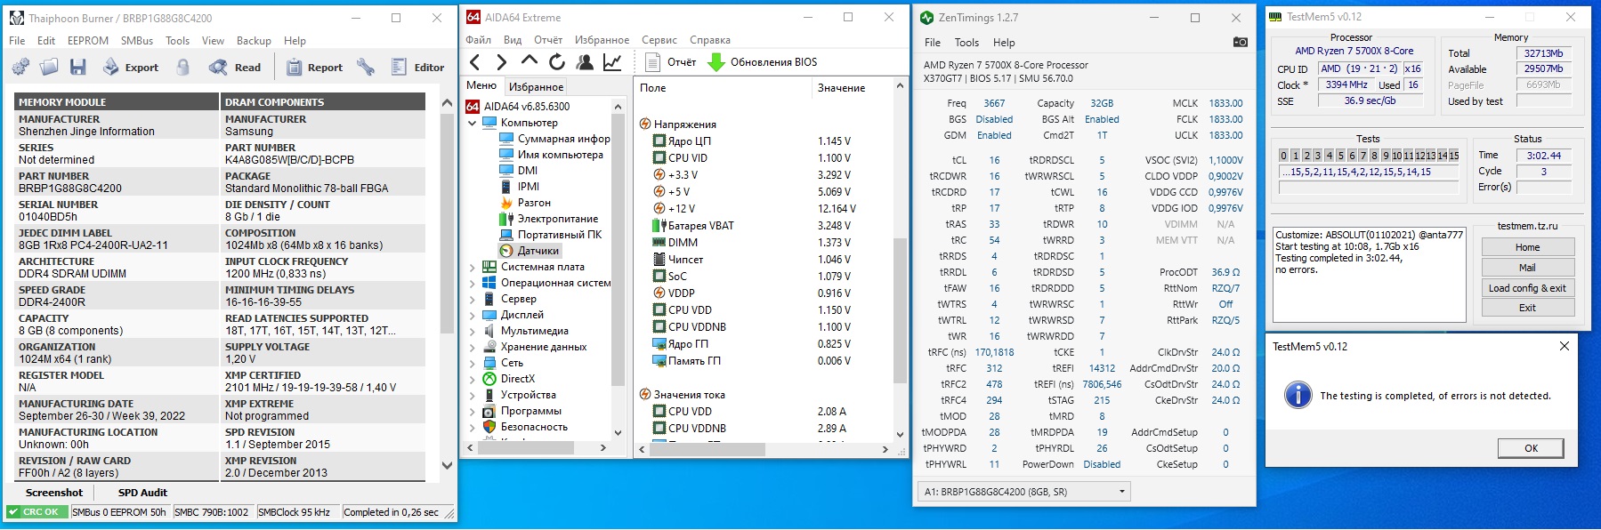
Task: Click the VDDP voltage row in AIDA64
Action: (764, 293)
